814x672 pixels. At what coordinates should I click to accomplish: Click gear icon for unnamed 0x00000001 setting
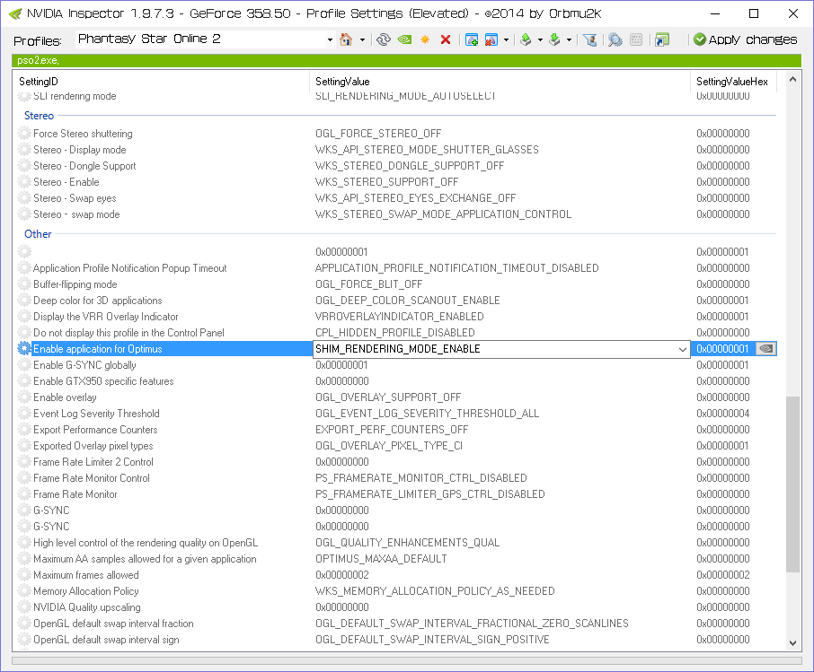(x=24, y=252)
